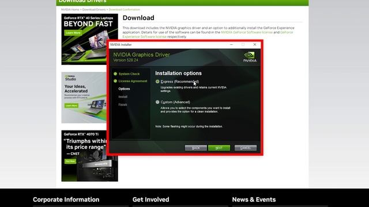Click the Get Involved footer heading
The image size is (369, 207).
coord(151,200)
